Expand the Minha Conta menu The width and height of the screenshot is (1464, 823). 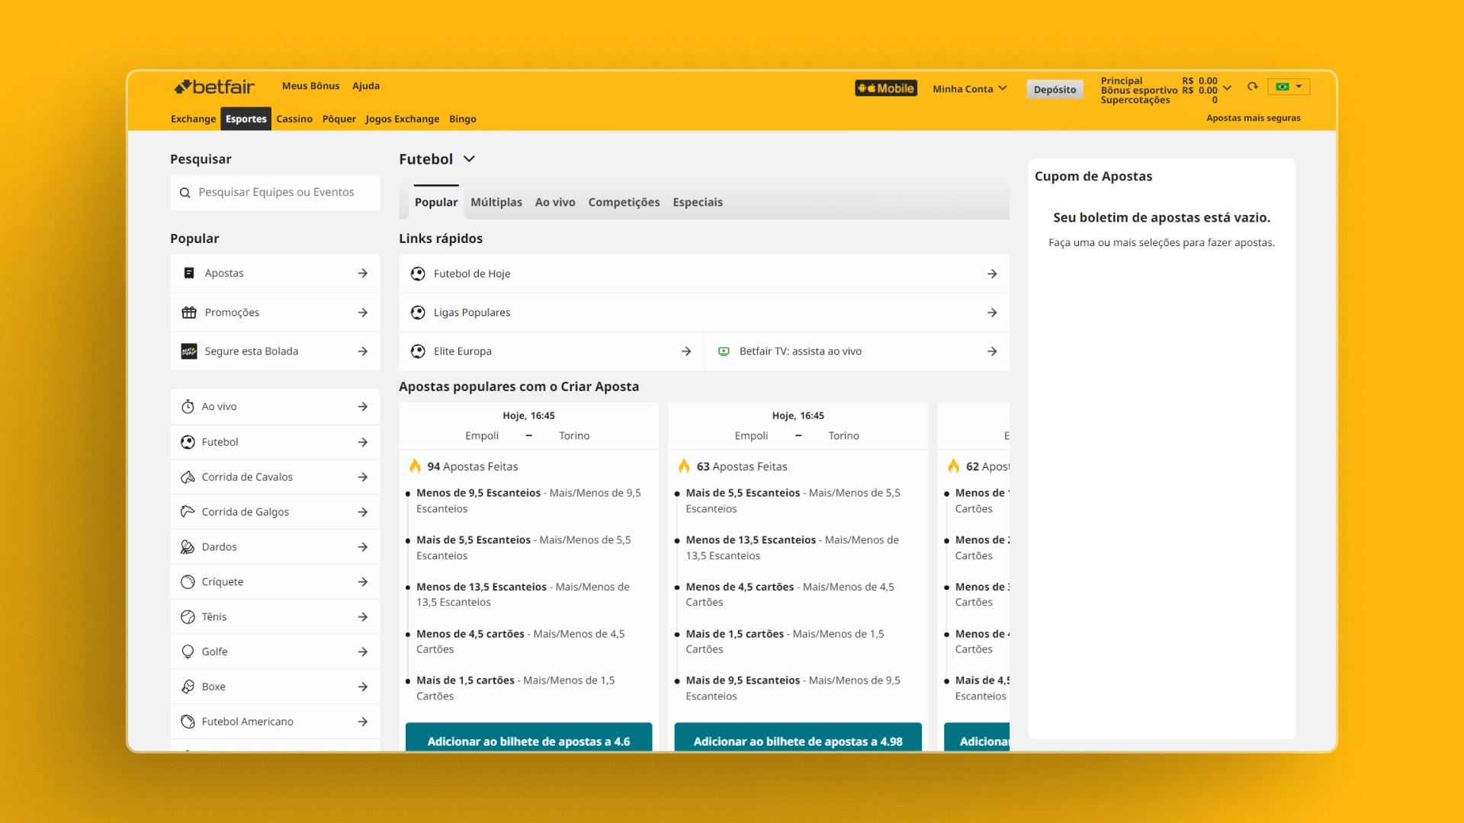tap(969, 89)
